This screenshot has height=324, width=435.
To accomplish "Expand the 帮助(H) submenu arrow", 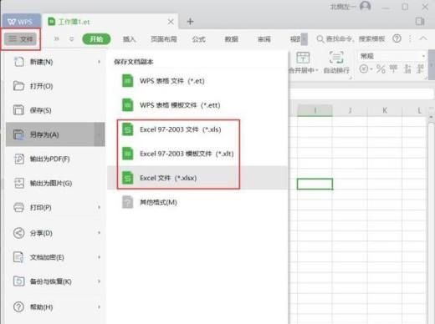I will click(x=99, y=306).
